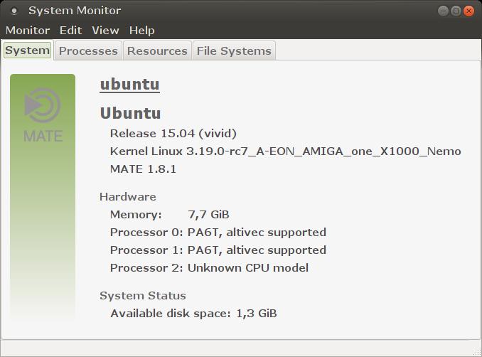Click the Release 15.04 (vivid) text
Screen dimensions: 482x357
(173, 133)
